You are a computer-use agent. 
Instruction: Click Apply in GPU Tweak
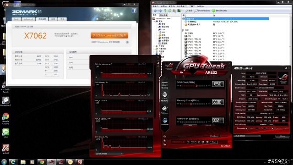(x=182, y=136)
